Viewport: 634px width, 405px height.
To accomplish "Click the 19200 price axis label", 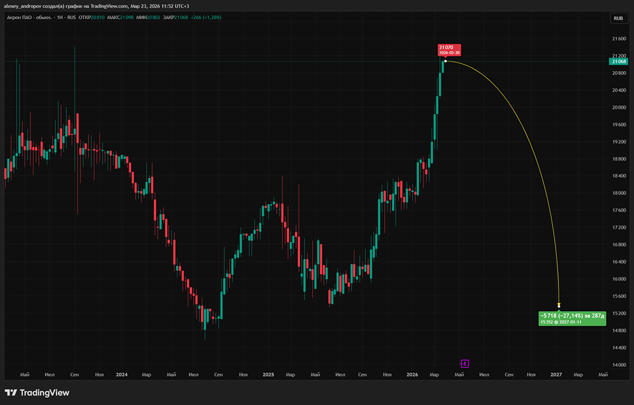I will click(619, 142).
